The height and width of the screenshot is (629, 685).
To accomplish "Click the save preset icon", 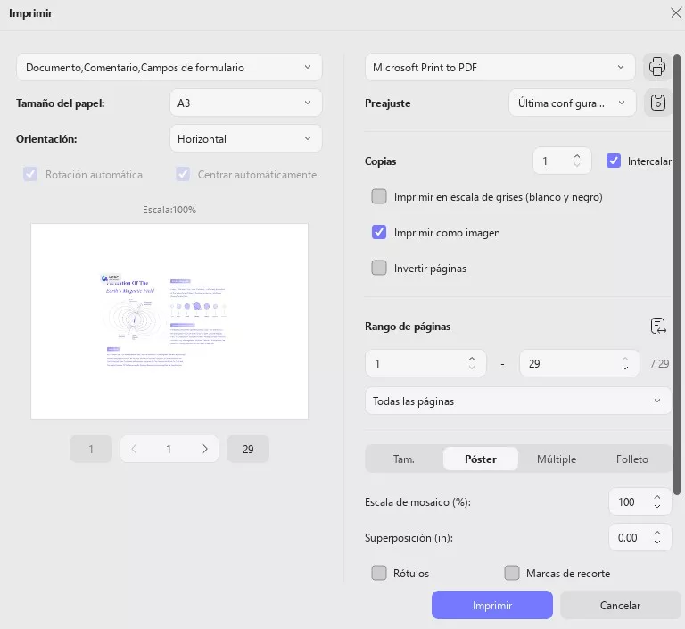I will (657, 103).
